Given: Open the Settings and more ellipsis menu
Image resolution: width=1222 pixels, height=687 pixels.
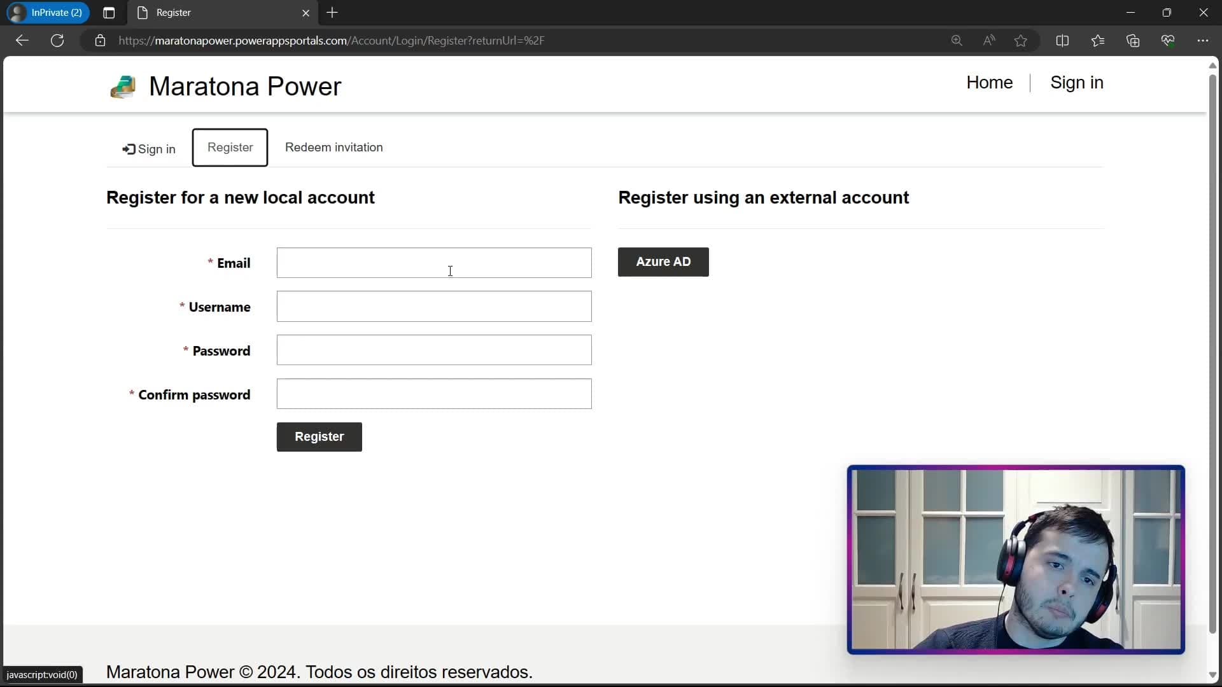Looking at the screenshot, I should coord(1203,41).
